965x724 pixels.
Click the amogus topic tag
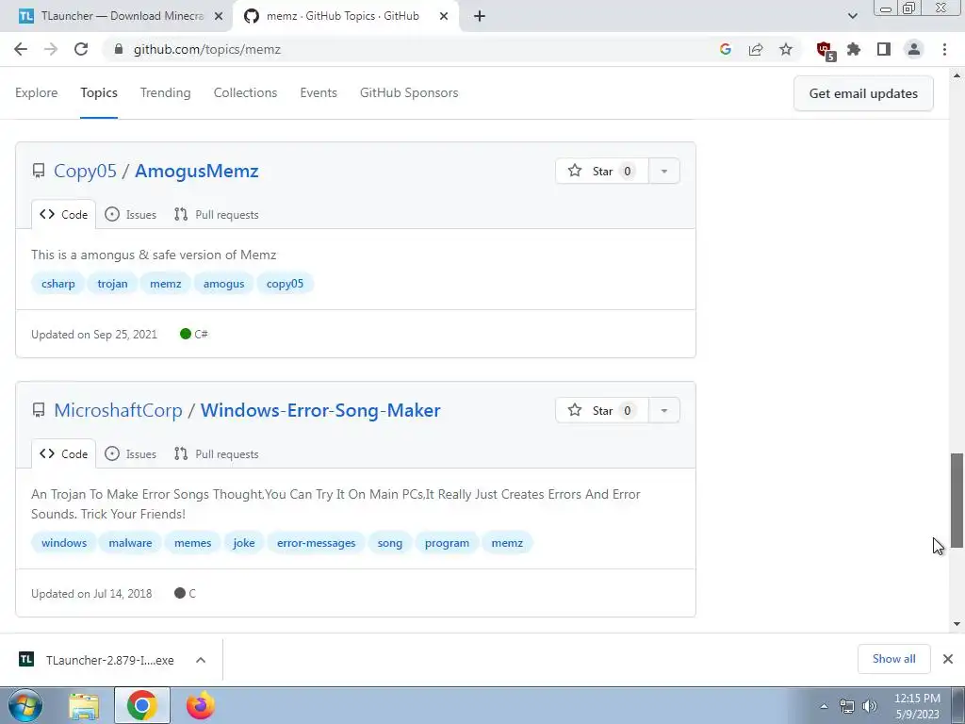click(x=224, y=284)
